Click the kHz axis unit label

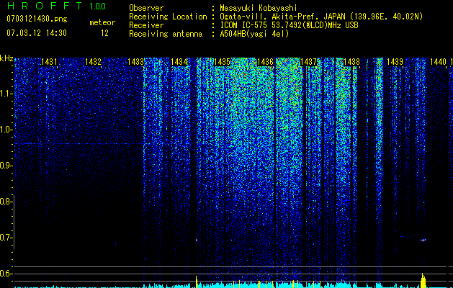(6, 58)
